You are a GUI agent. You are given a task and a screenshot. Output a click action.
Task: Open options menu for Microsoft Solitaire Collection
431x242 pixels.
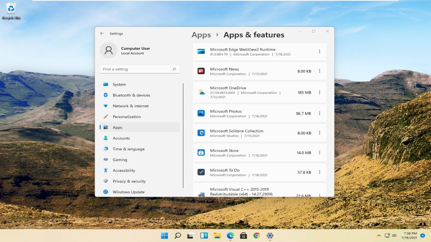320,133
